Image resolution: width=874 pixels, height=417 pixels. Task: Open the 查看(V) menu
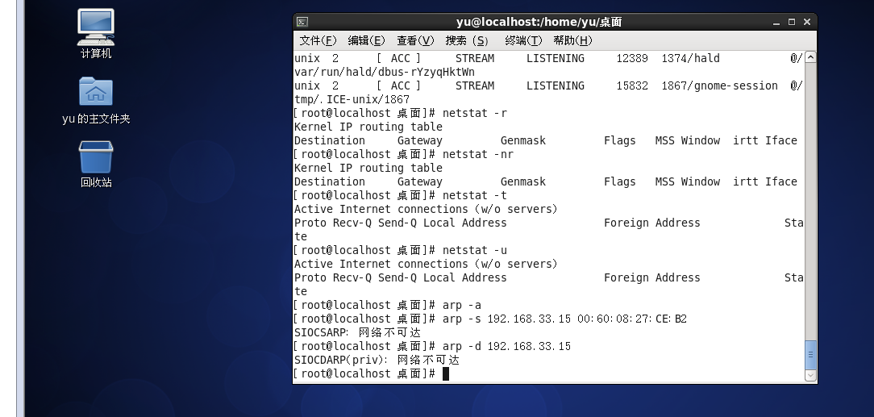pyautogui.click(x=415, y=40)
